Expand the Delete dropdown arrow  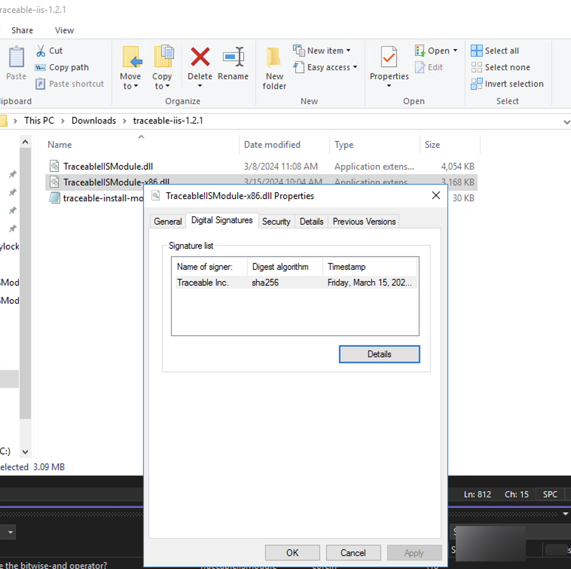click(x=200, y=86)
